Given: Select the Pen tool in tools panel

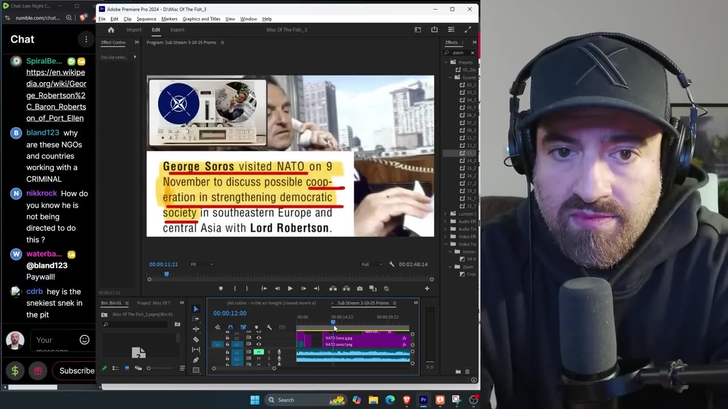Looking at the screenshot, I should (196, 360).
